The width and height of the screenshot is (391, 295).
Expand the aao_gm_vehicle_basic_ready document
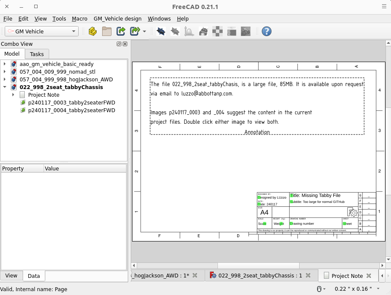(5, 64)
